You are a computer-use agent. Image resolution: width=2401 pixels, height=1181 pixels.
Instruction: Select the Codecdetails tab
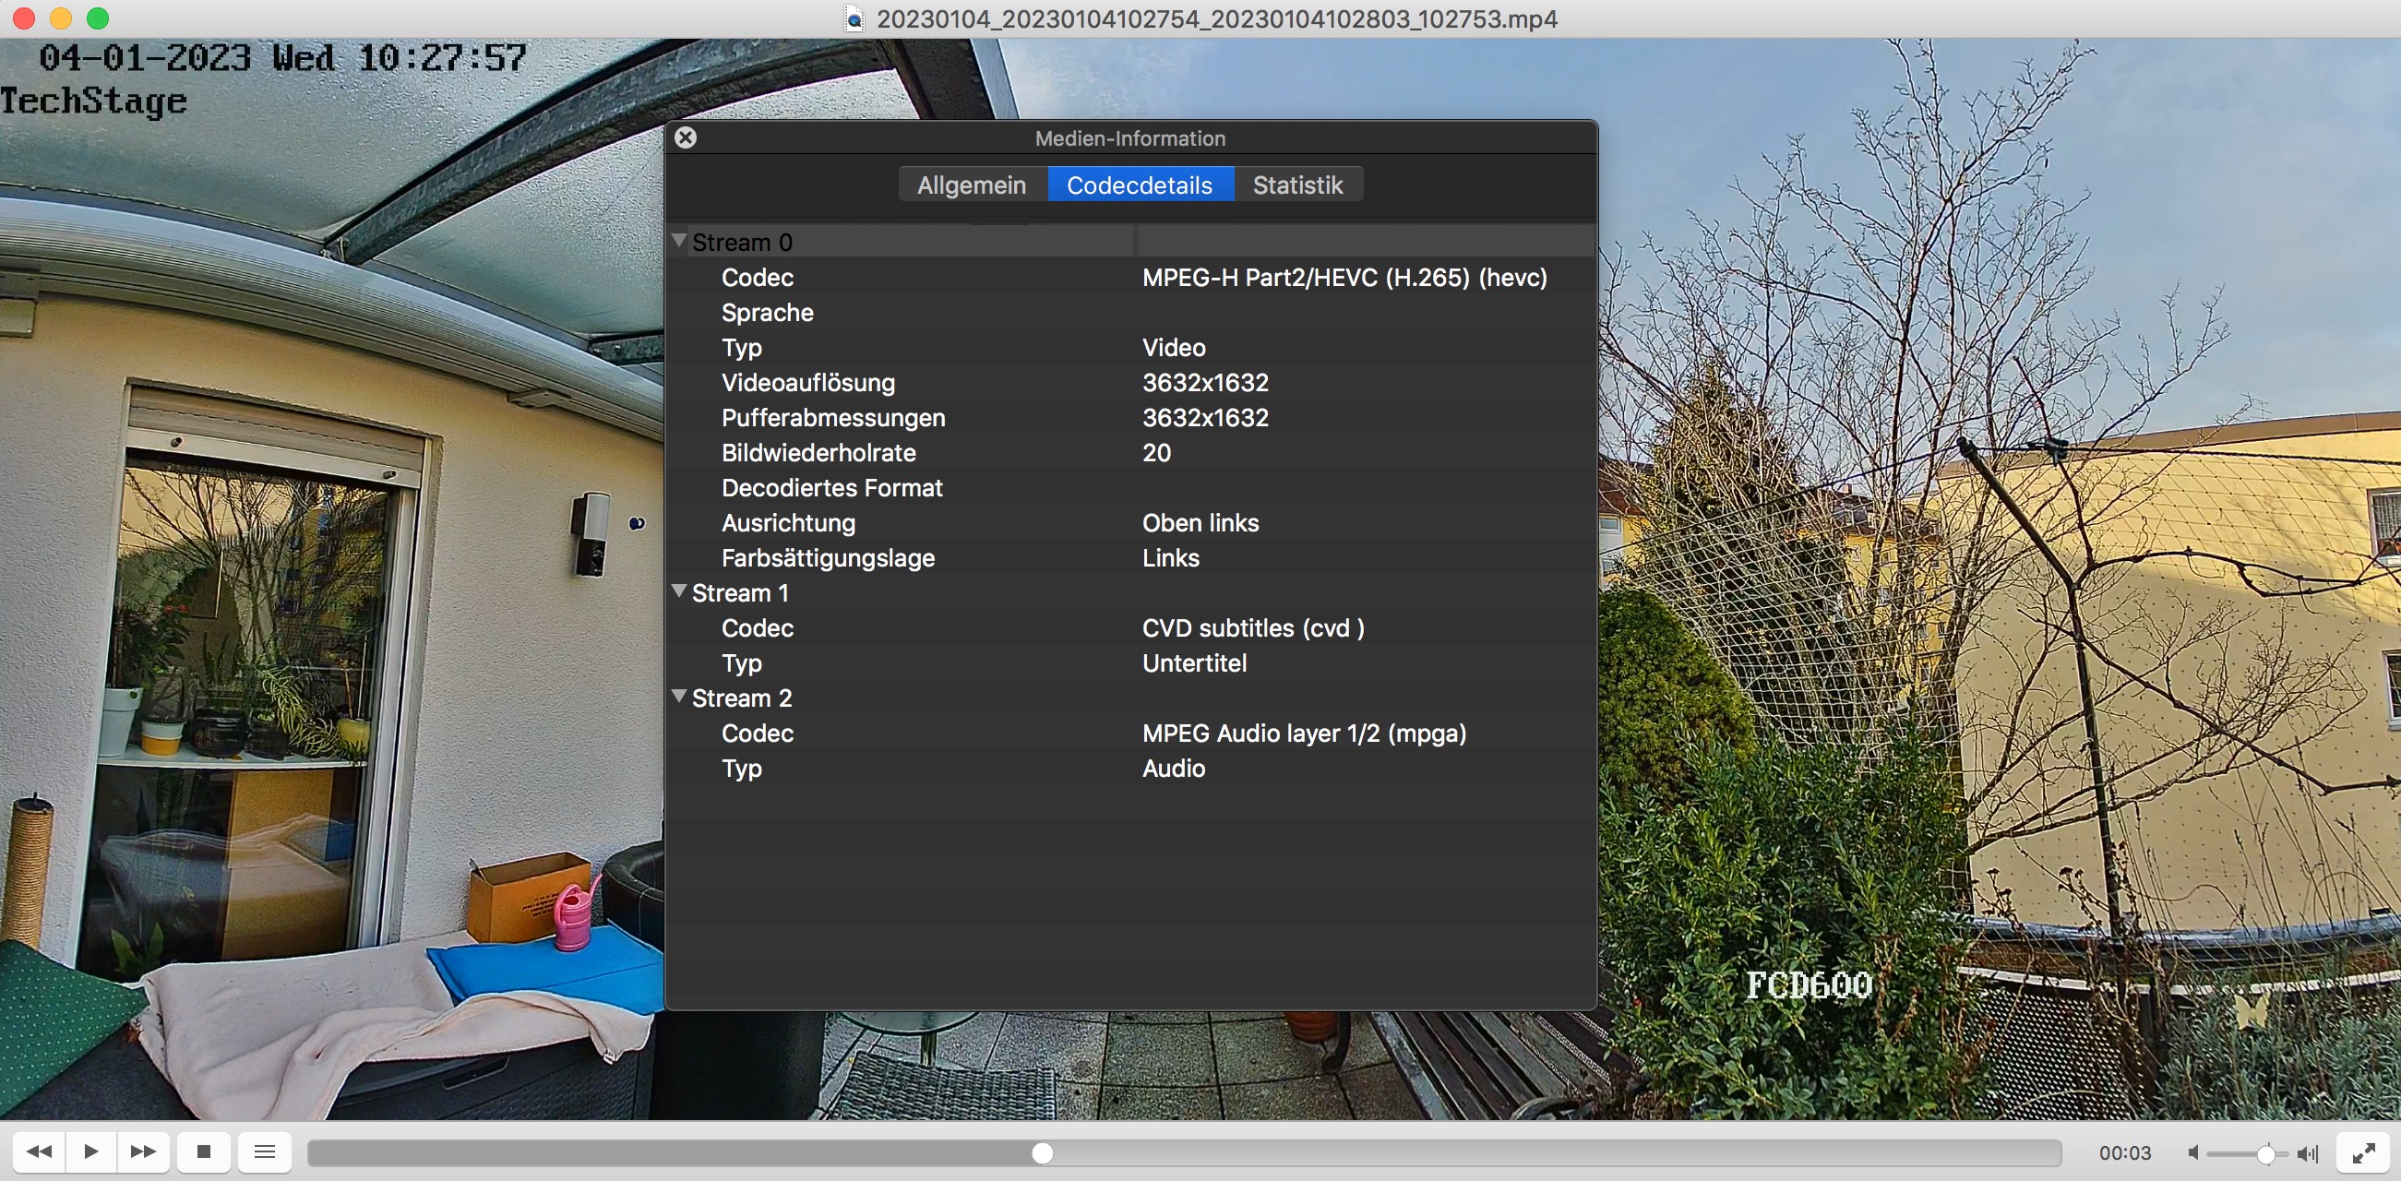[x=1139, y=185]
